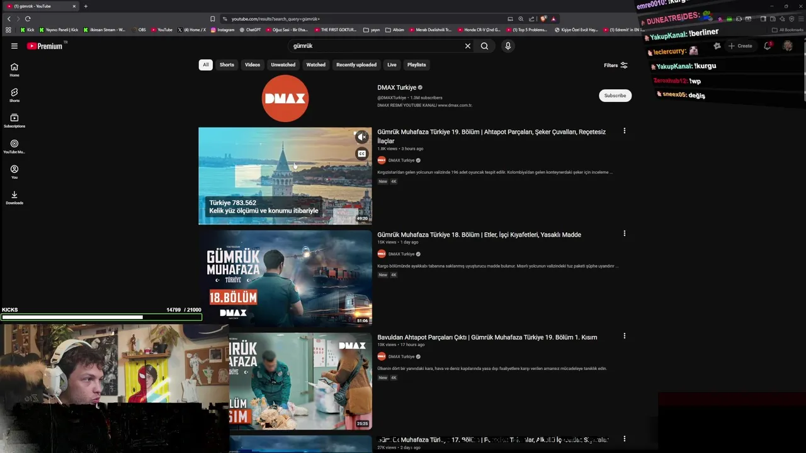This screenshot has height=453, width=806.
Task: Open the YouTube notifications bell
Action: [767, 46]
